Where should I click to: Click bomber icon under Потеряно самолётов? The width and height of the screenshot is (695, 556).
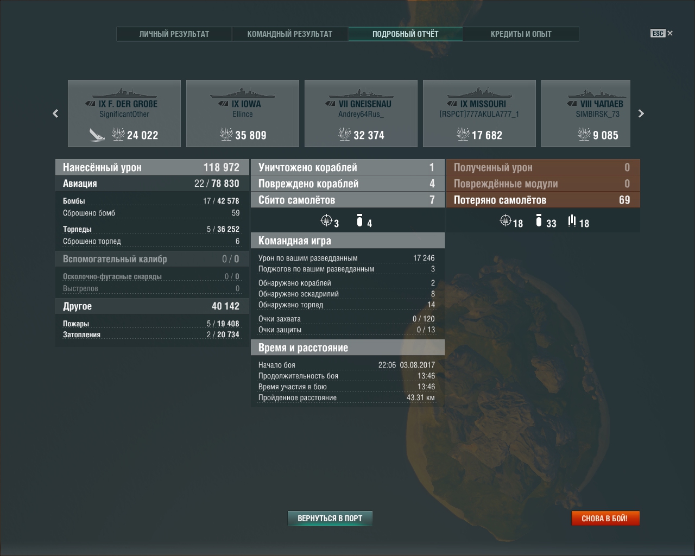[x=539, y=220]
